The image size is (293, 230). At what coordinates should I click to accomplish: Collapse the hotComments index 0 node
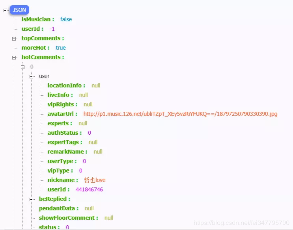[22, 67]
